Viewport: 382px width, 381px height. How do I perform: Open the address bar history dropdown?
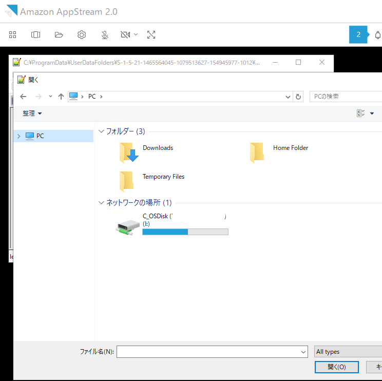[x=288, y=97]
